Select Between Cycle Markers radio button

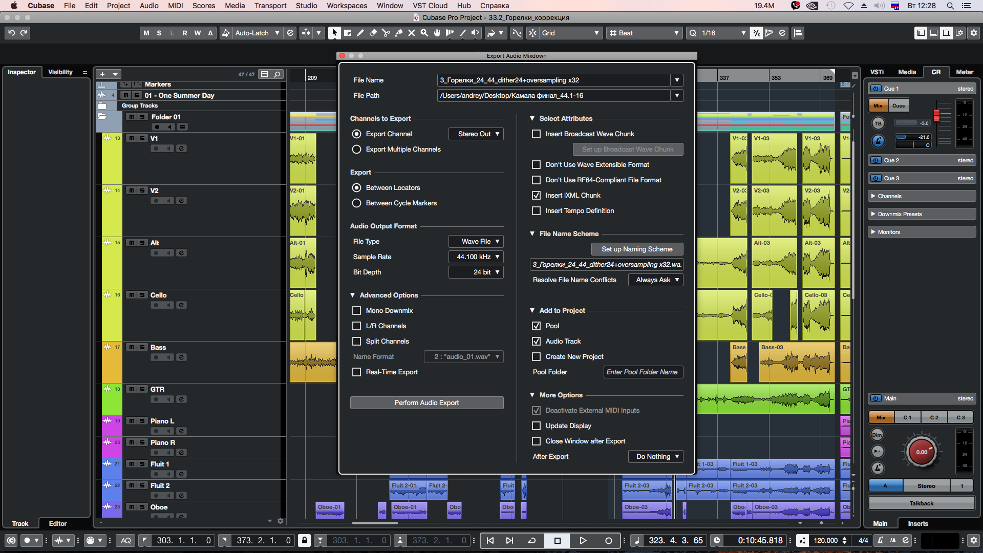tap(357, 203)
